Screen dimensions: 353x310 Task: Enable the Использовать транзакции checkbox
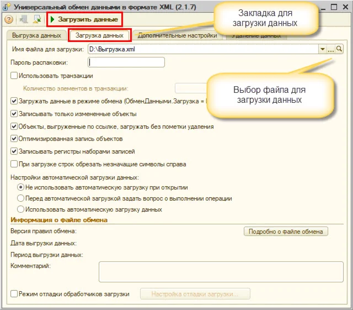pos(14,75)
